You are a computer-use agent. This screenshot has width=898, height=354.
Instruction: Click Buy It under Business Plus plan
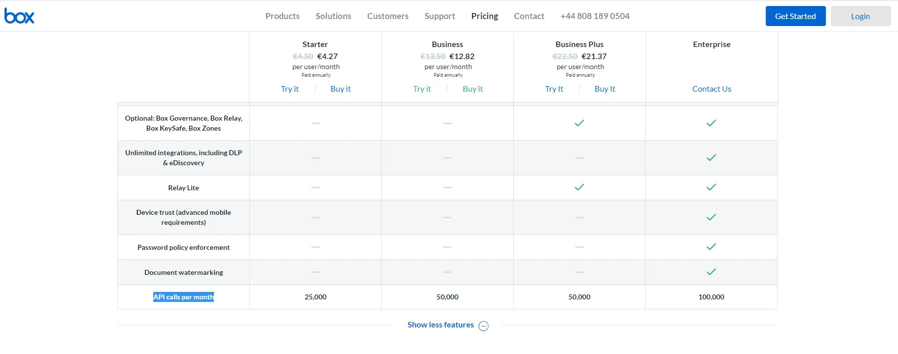(x=605, y=89)
